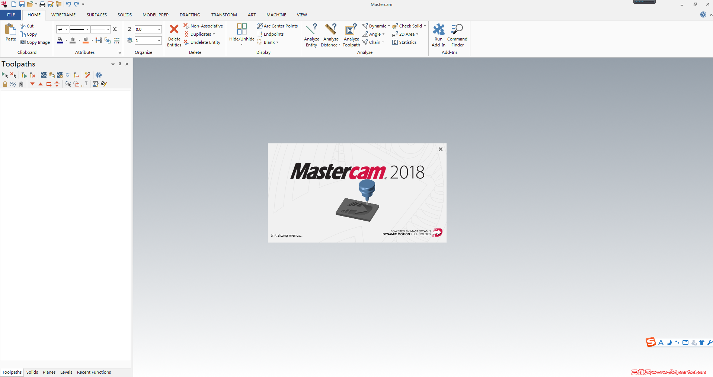The width and height of the screenshot is (713, 377).
Task: Toggle toolpath display wave icon
Action: point(13,84)
